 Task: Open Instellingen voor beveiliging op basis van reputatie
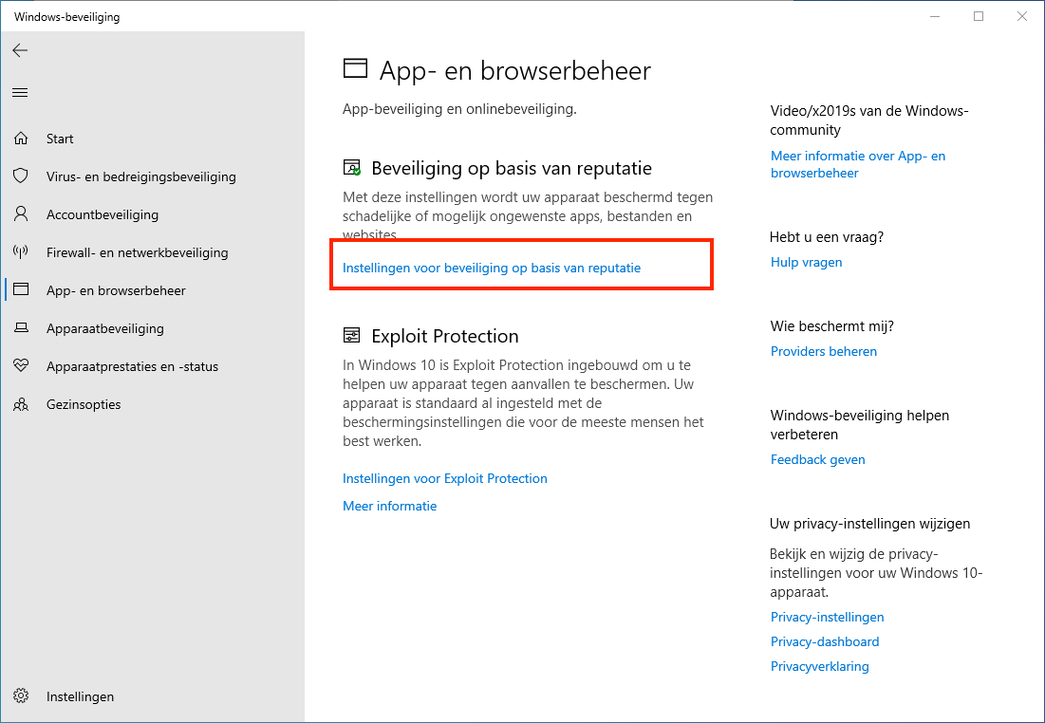coord(492,268)
